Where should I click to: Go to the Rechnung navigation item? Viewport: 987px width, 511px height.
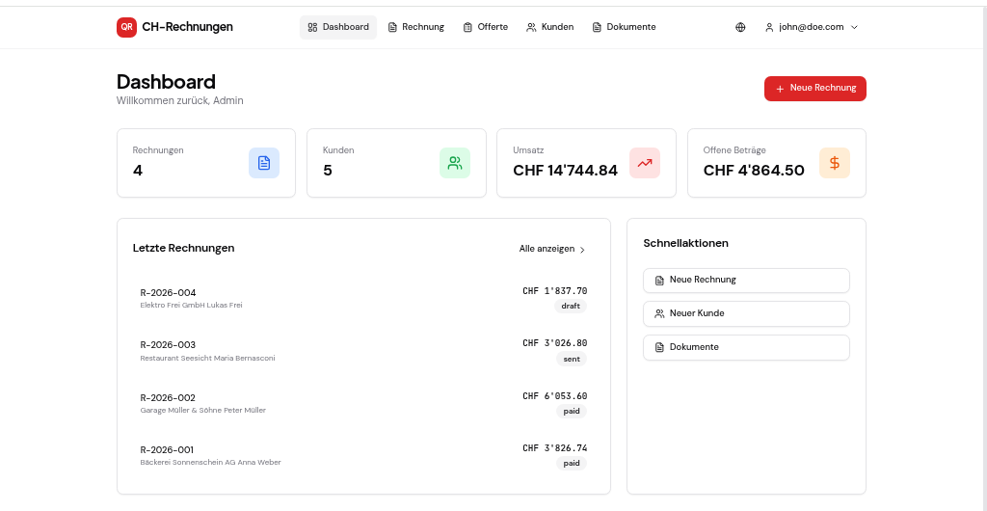pos(416,27)
